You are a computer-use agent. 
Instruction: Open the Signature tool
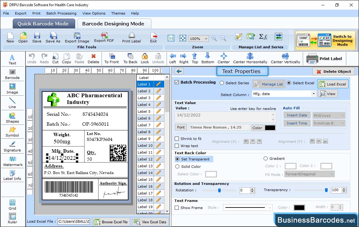point(12,146)
